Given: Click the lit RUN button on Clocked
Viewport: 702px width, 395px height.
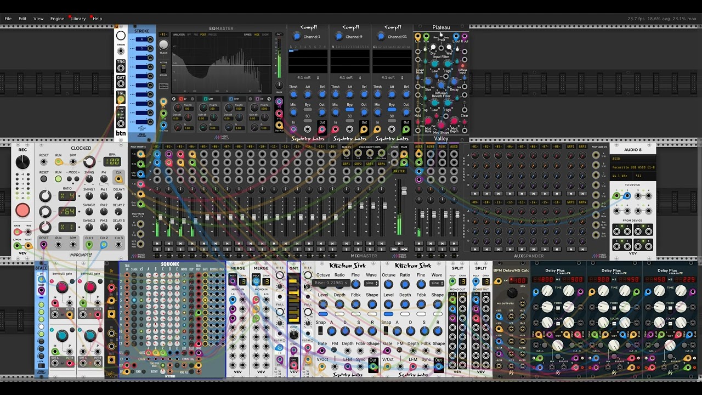Looking at the screenshot, I should coord(58,179).
